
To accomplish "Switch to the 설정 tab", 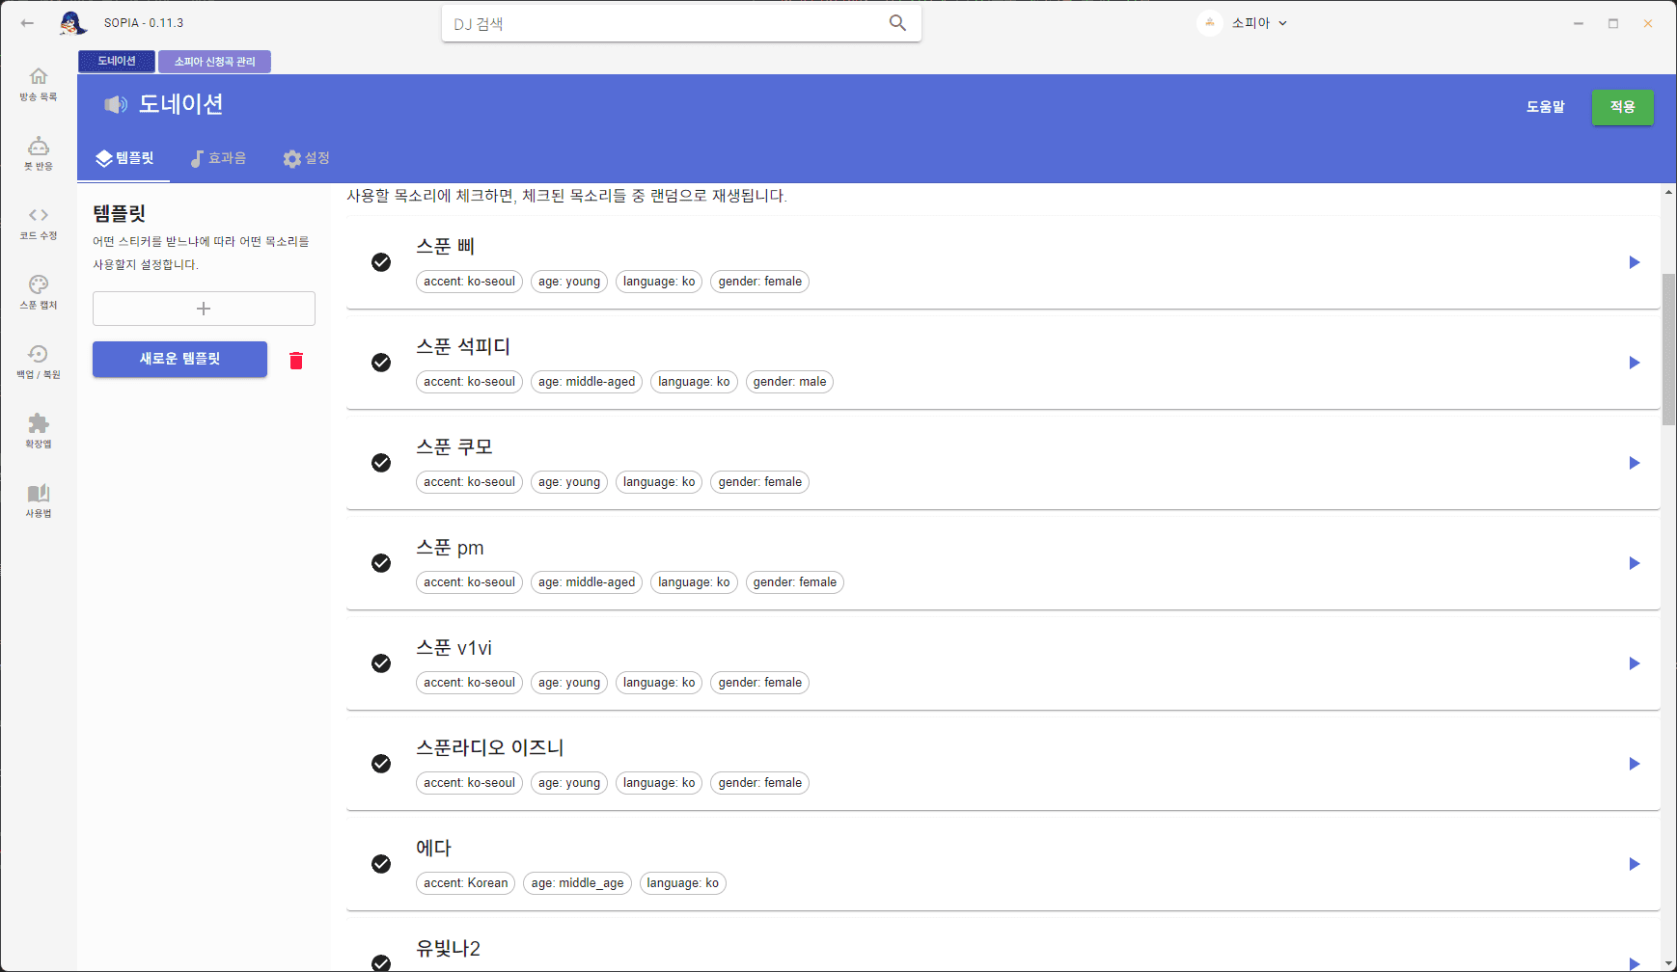I will point(307,158).
